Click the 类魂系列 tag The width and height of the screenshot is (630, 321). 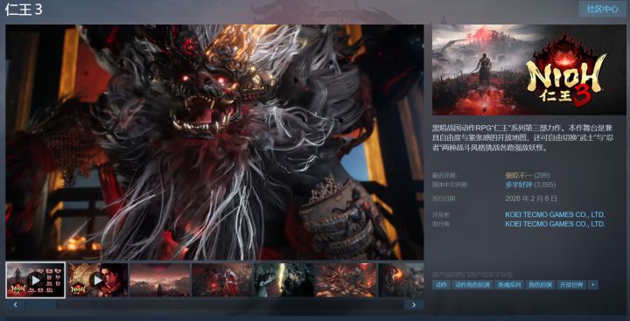click(x=508, y=285)
